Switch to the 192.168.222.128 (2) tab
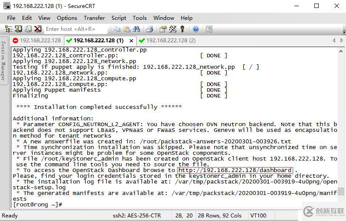This screenshot has width=346, height=221. tap(167, 41)
